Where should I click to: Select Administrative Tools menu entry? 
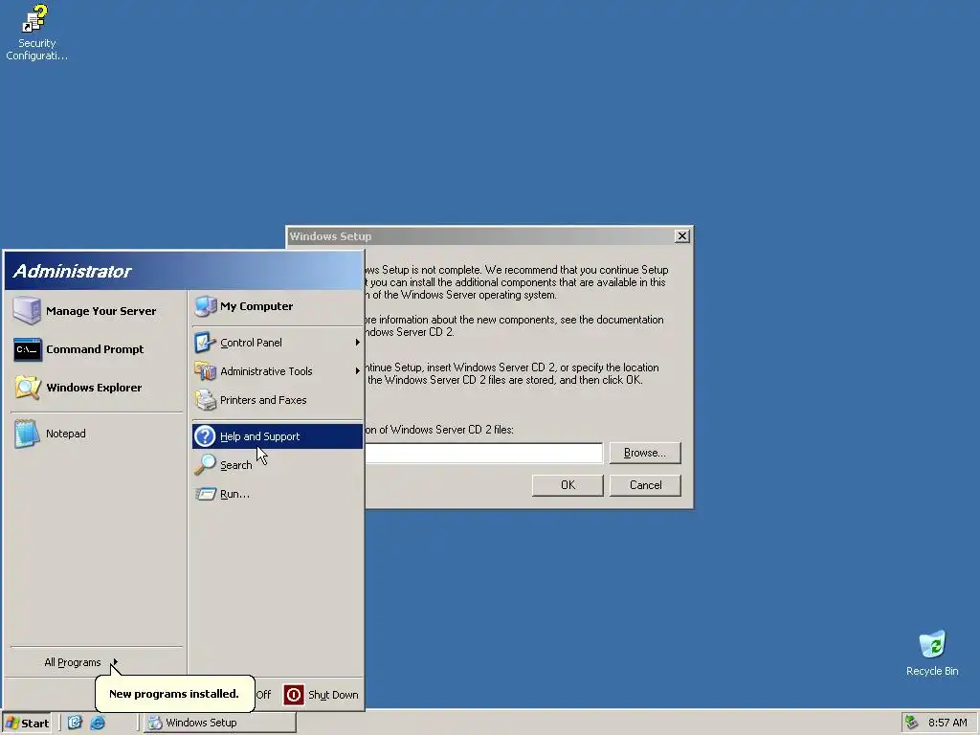(x=278, y=371)
